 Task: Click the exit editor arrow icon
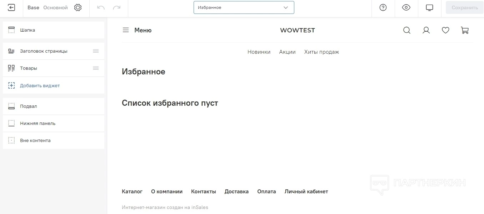coord(11,7)
